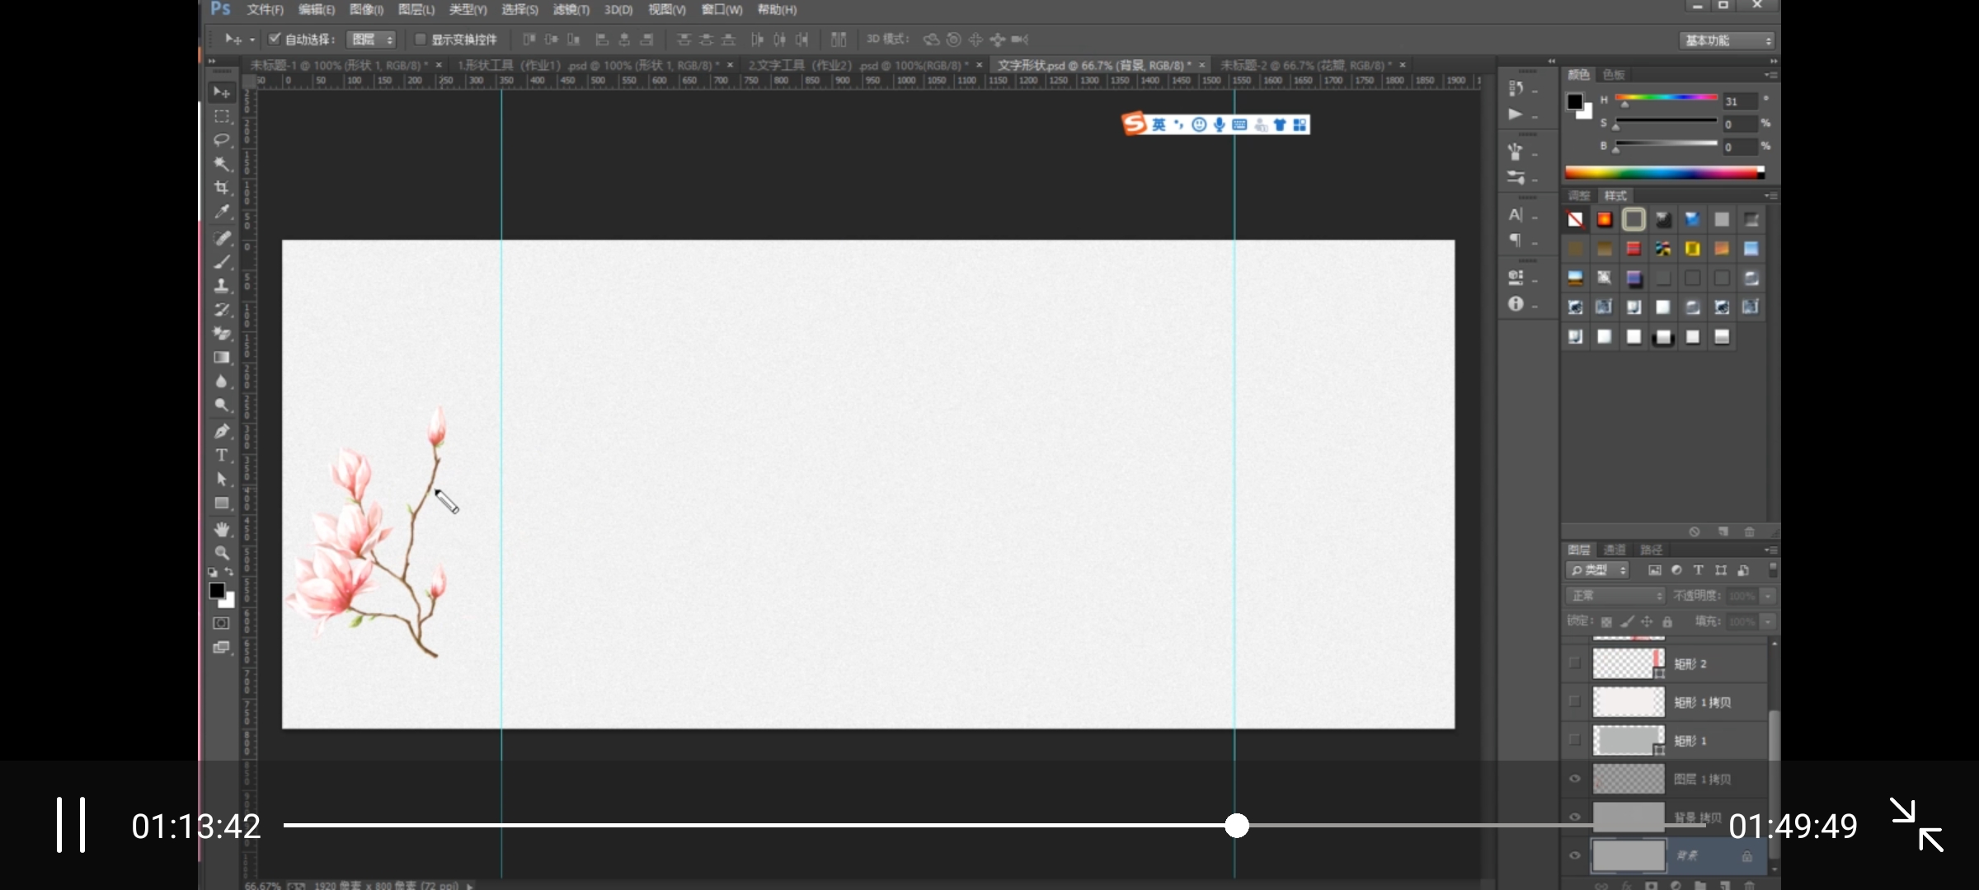The image size is (1979, 890).
Task: Open the 基本功能 workspace dropdown
Action: pos(1728,40)
